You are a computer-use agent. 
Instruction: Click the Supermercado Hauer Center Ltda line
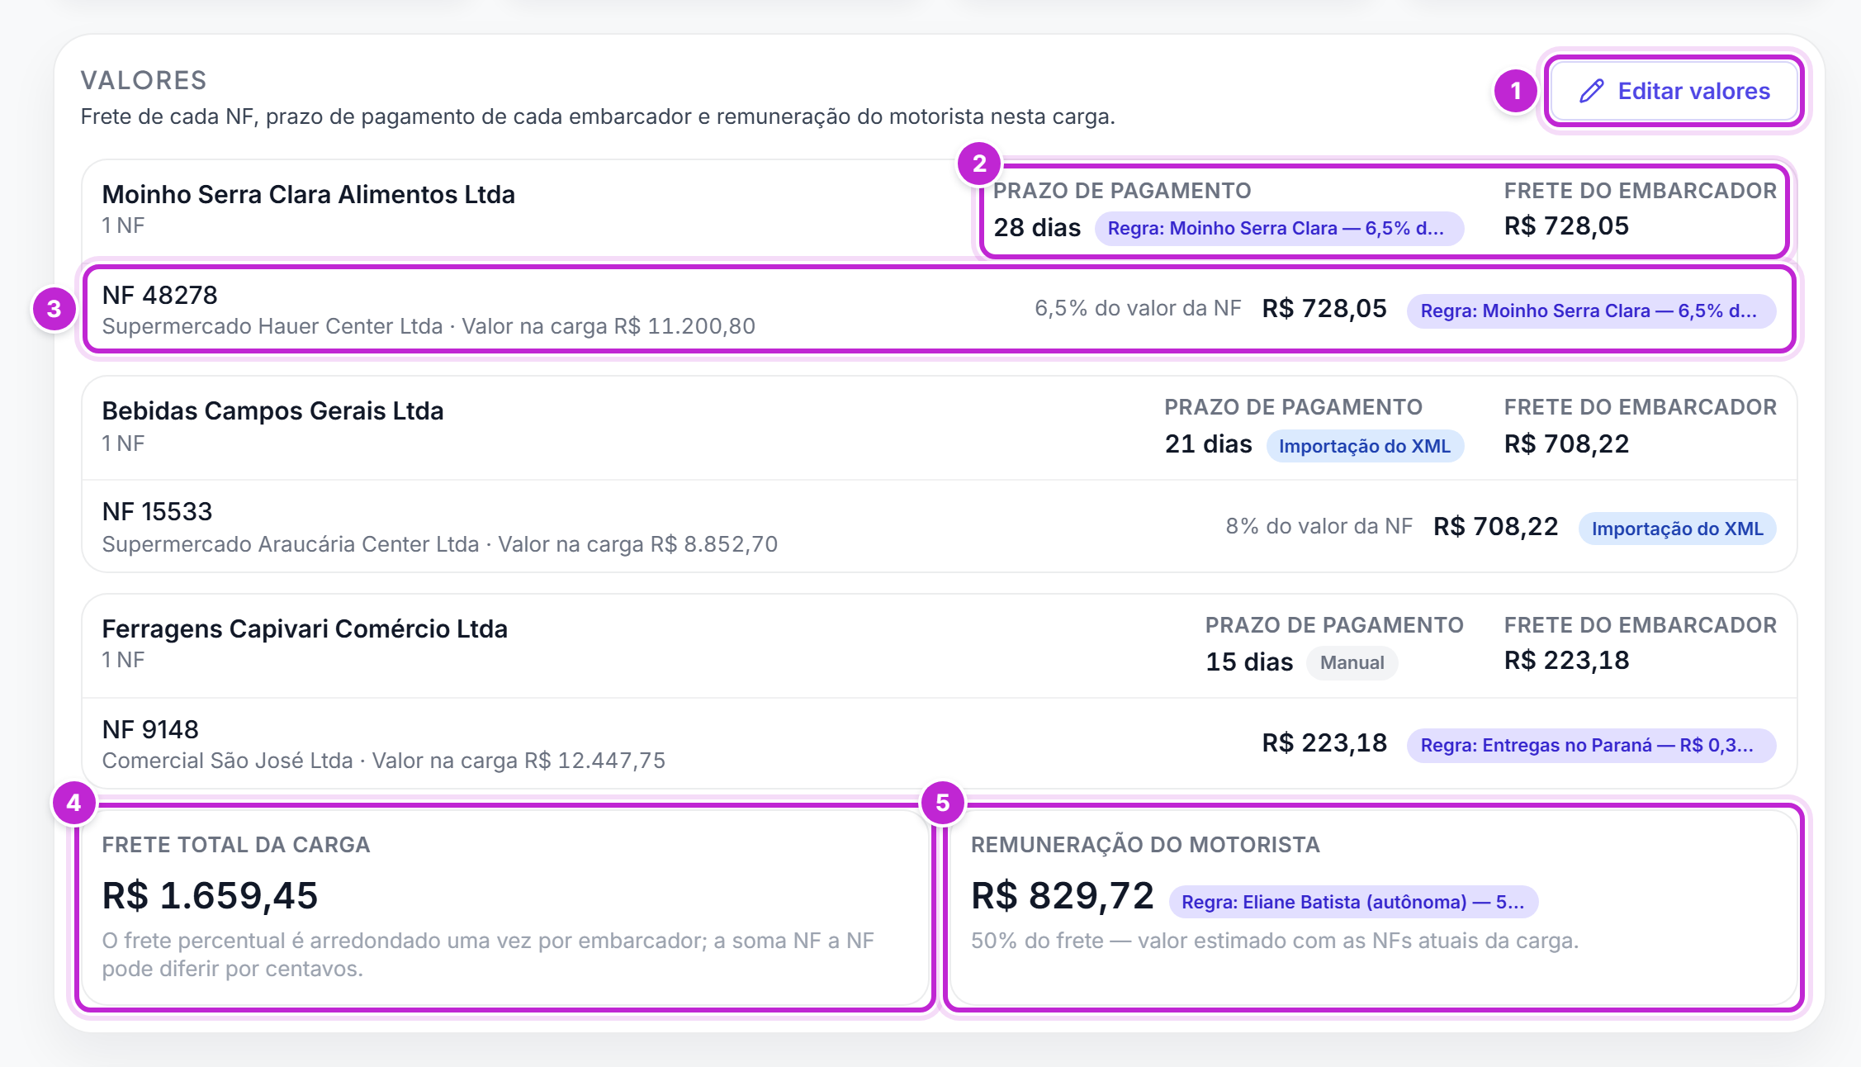pyautogui.click(x=429, y=326)
